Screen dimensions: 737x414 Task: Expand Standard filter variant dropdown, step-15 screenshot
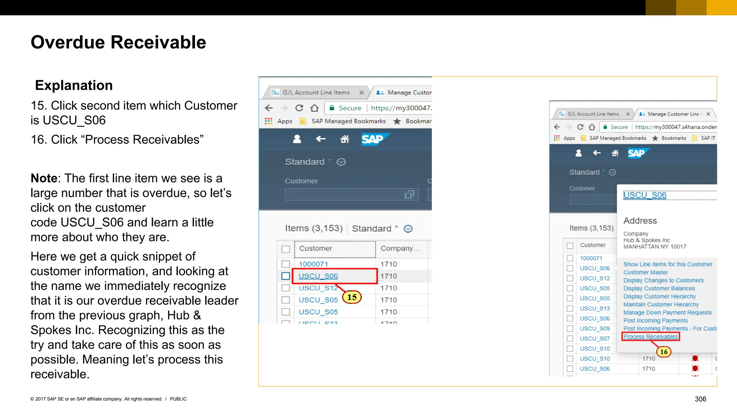341,162
